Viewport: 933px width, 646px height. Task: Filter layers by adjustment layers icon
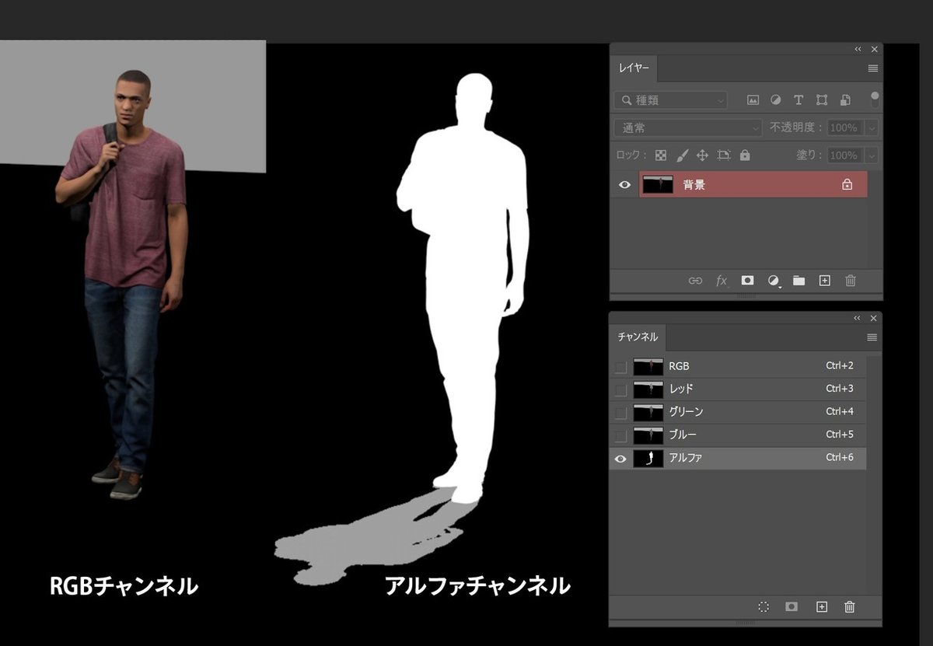[775, 100]
